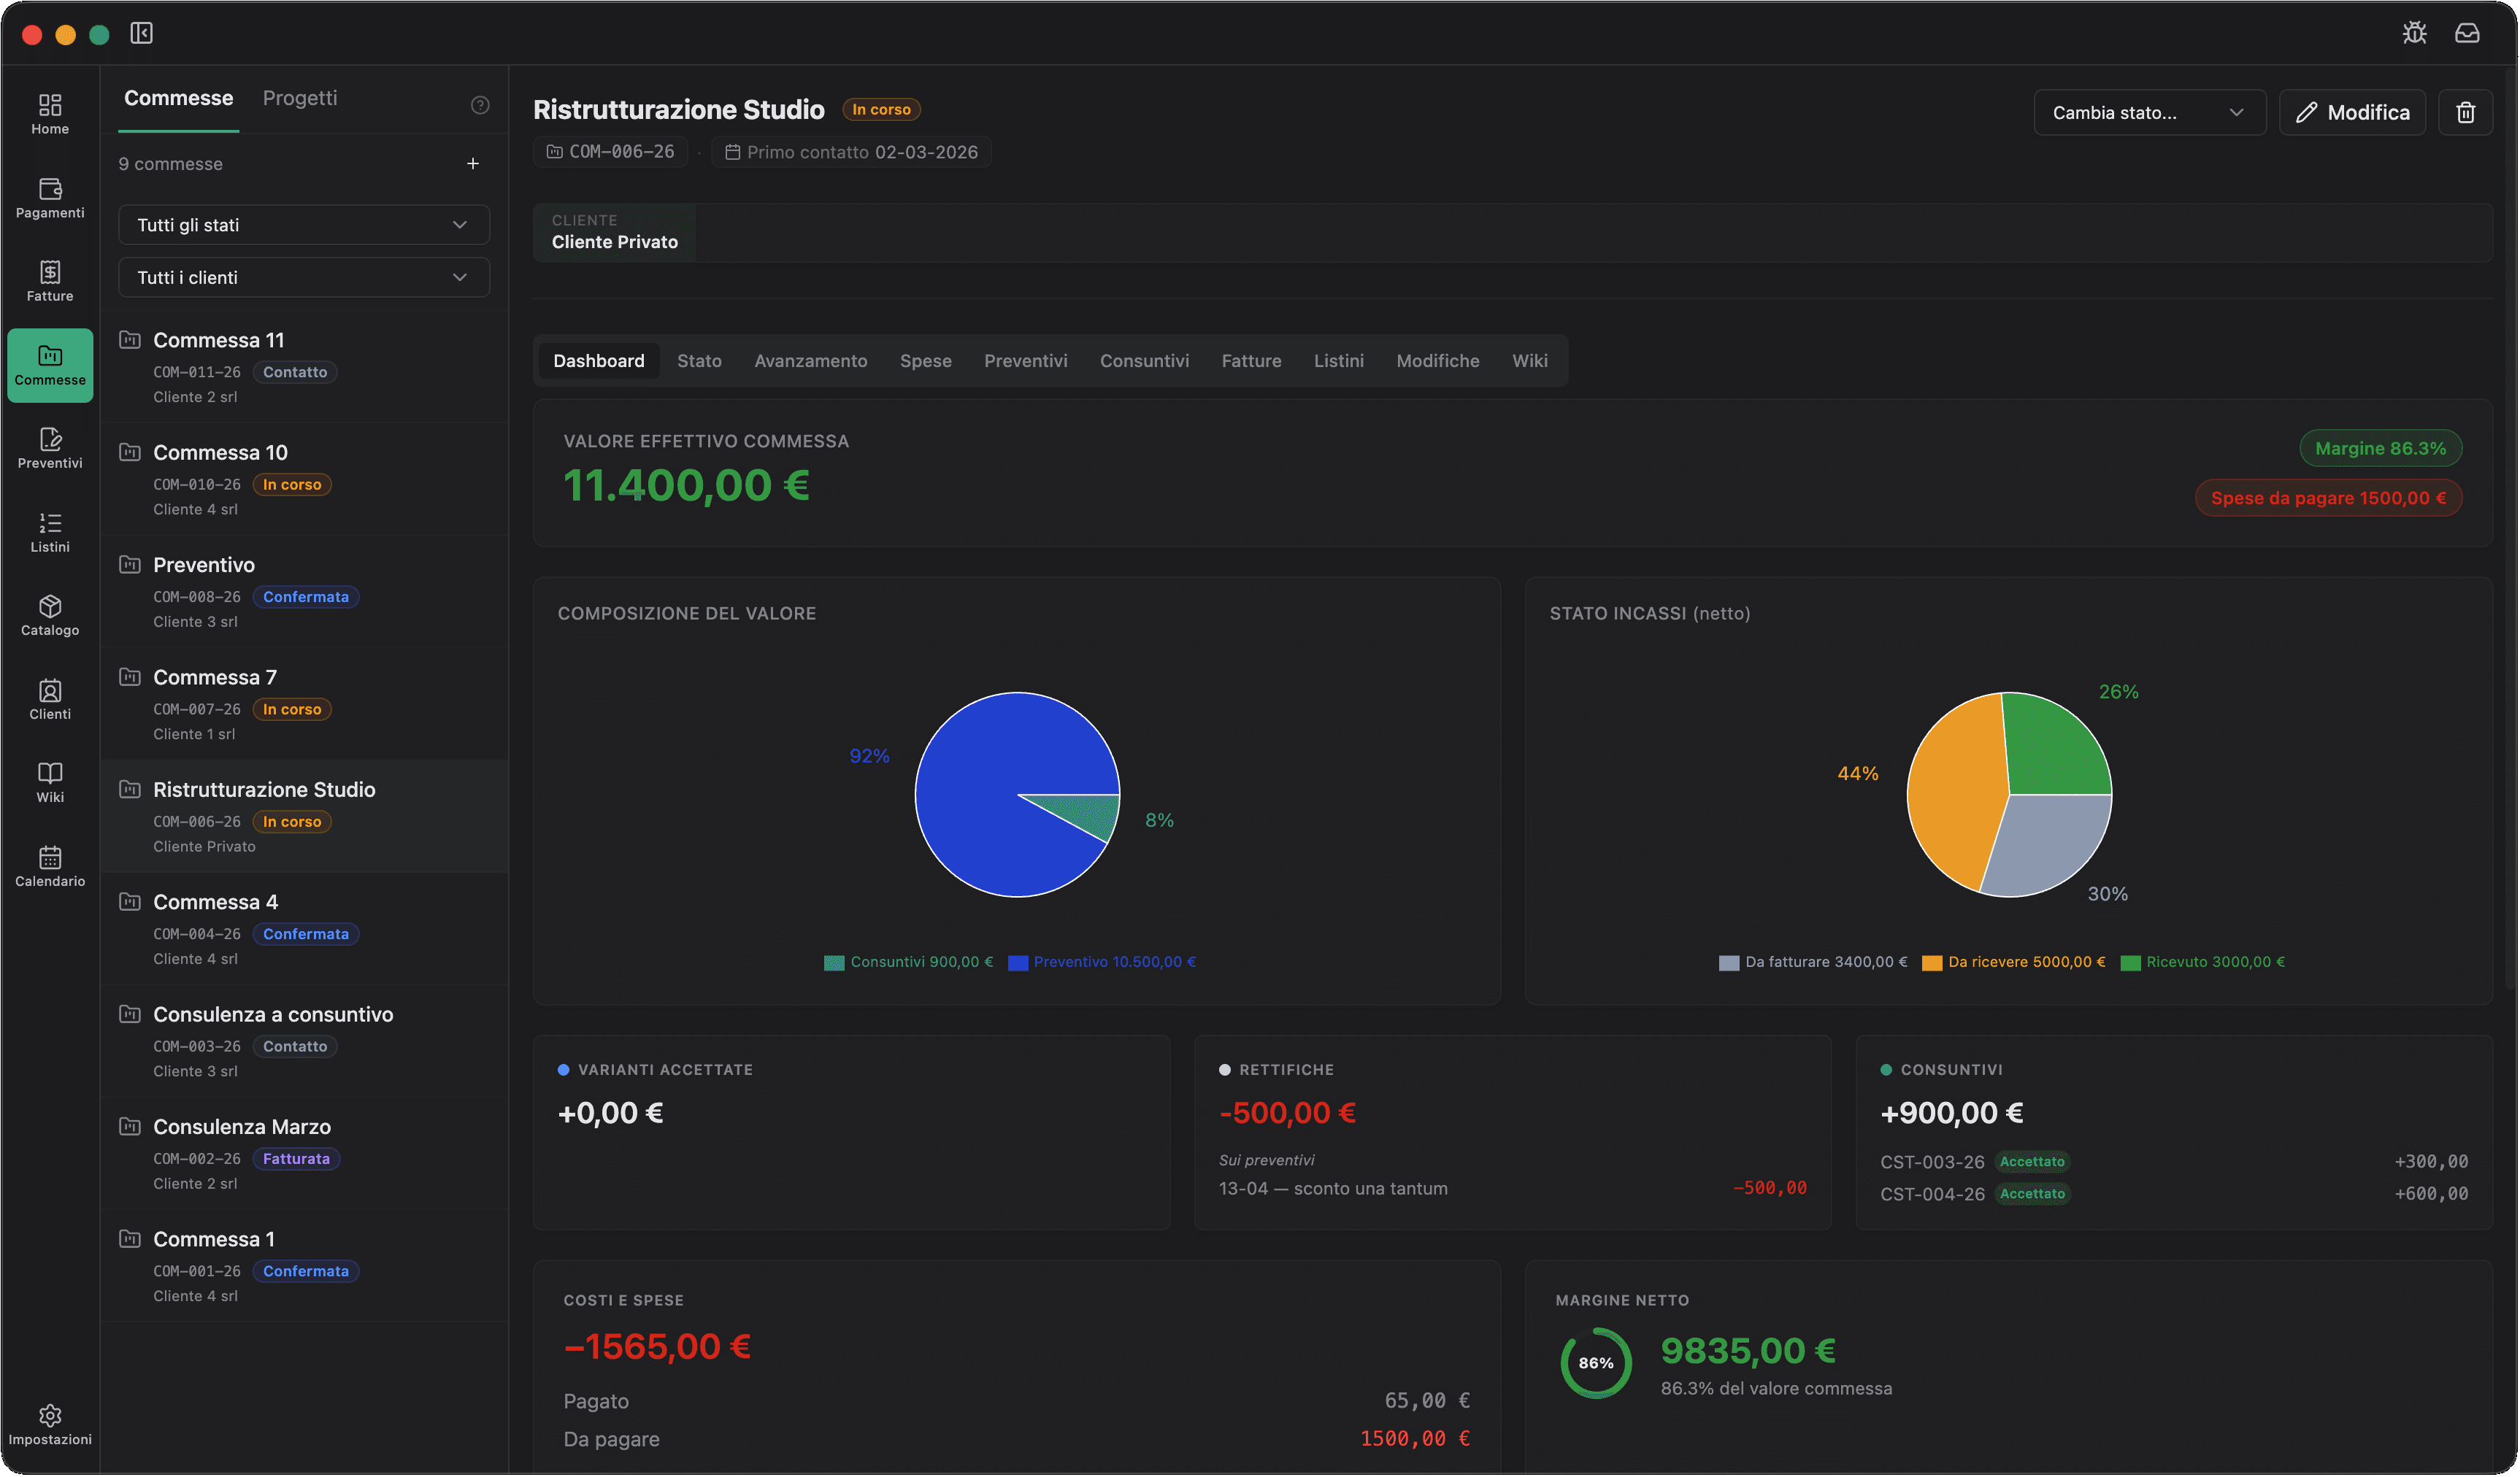
Task: Expand the Tutti i clienti filter
Action: (x=304, y=278)
